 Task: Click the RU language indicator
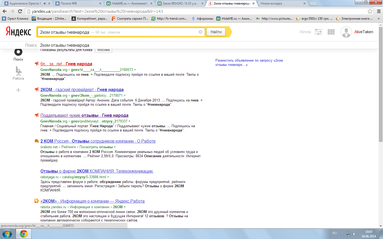335,233
